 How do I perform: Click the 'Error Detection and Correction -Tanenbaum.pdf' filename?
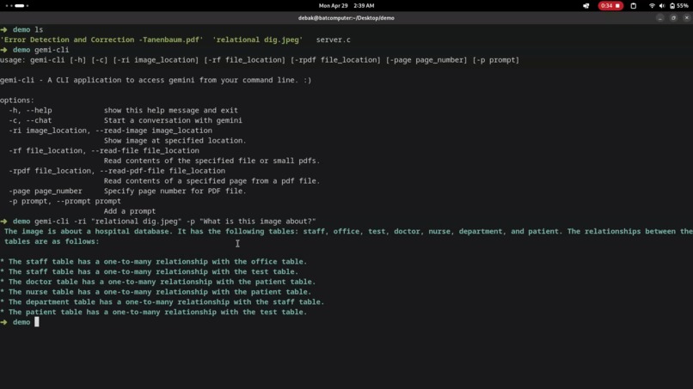(101, 40)
